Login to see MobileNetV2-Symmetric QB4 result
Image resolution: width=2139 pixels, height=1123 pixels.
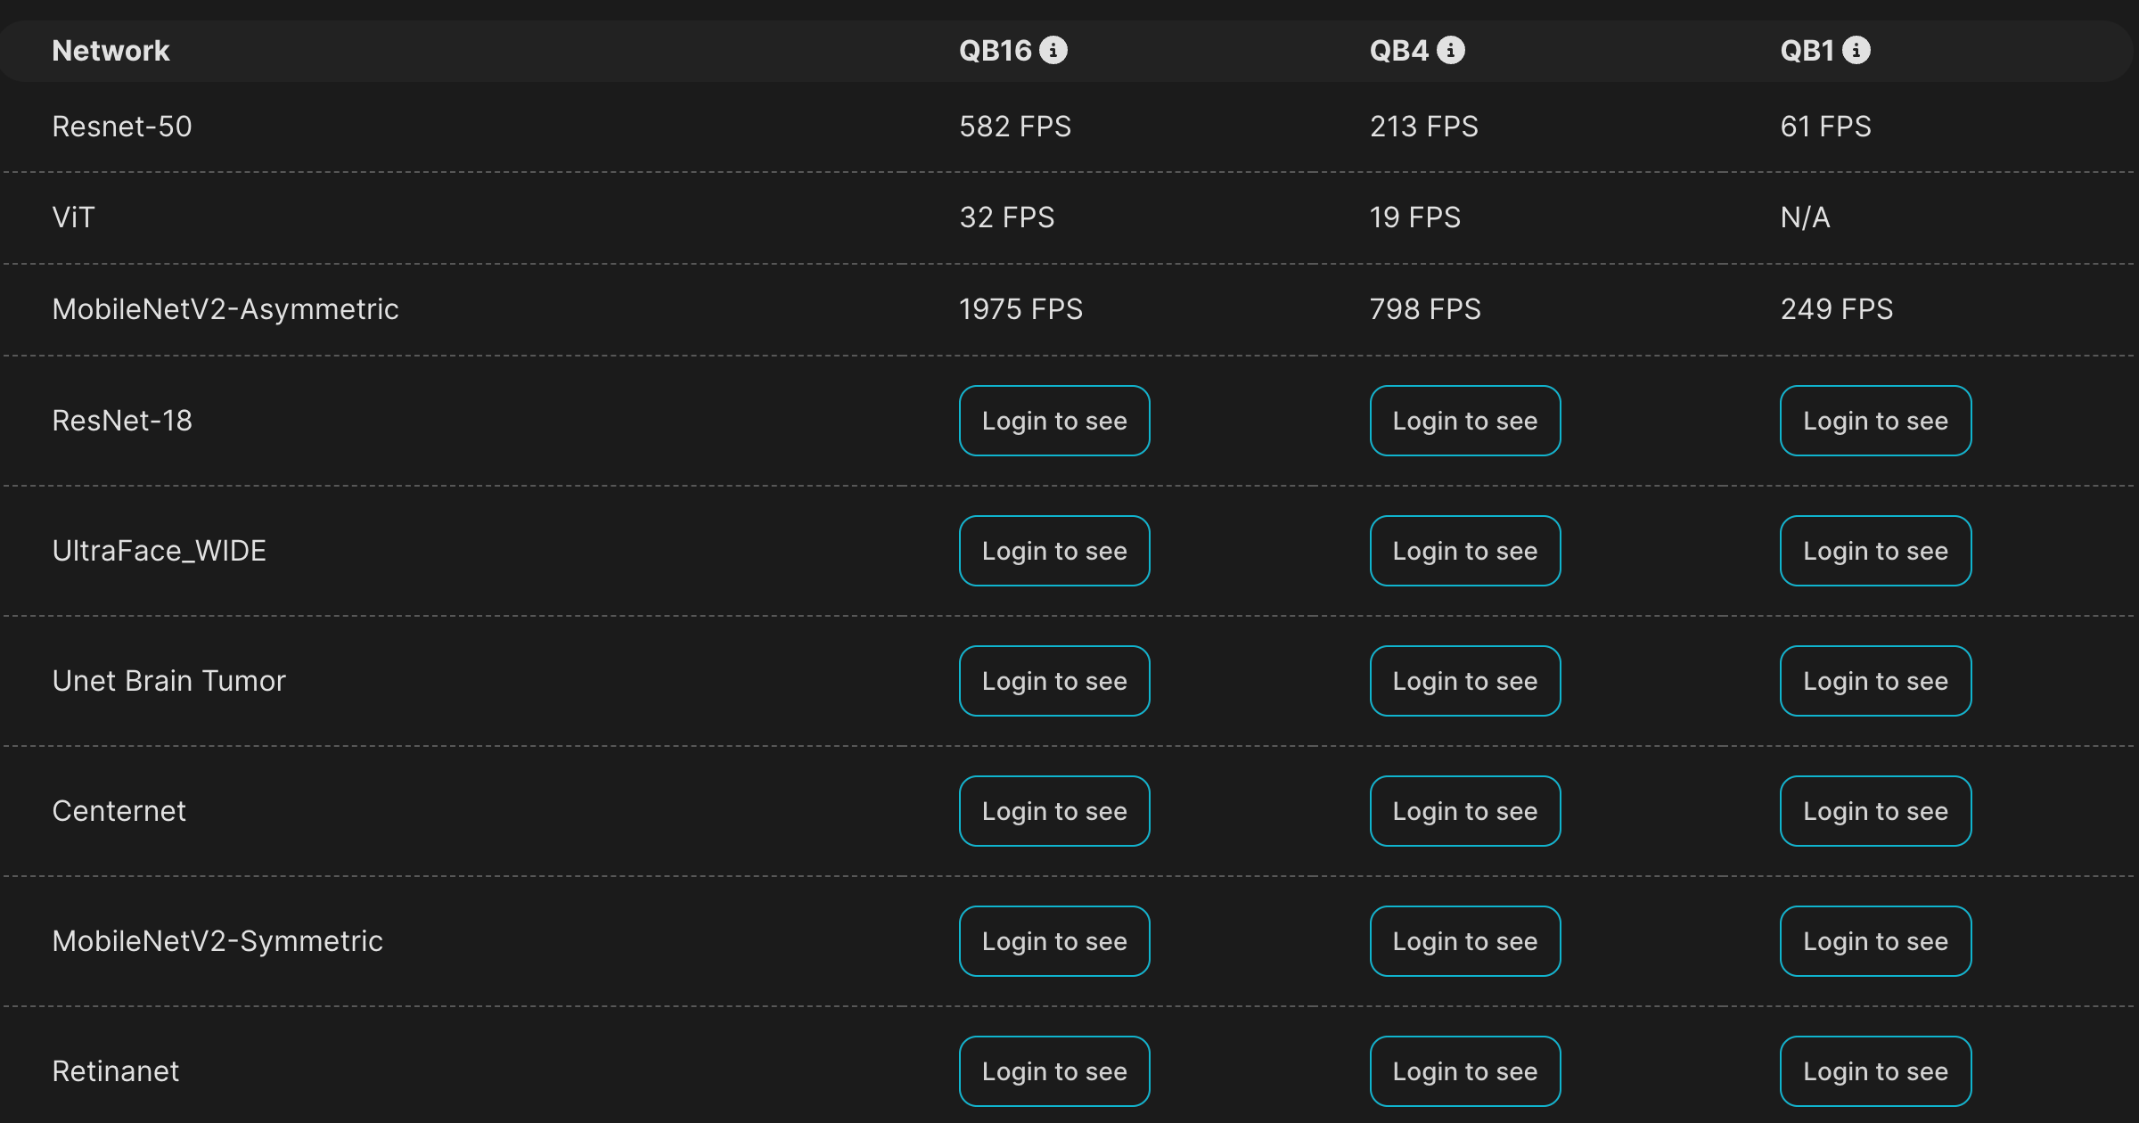click(x=1464, y=940)
